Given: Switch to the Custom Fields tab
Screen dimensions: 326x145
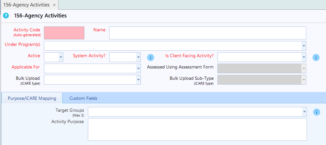Looking at the screenshot, I should tap(83, 98).
